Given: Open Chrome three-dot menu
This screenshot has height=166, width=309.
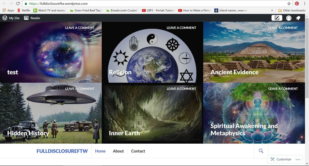Looking at the screenshot, I should click(x=305, y=4).
